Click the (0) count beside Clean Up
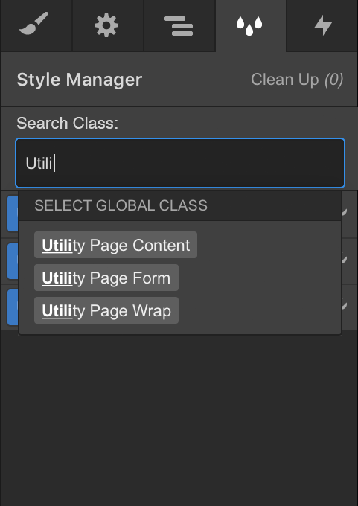 click(333, 80)
